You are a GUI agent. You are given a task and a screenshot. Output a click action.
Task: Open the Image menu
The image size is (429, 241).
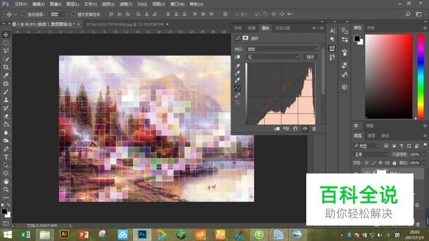(x=56, y=4)
